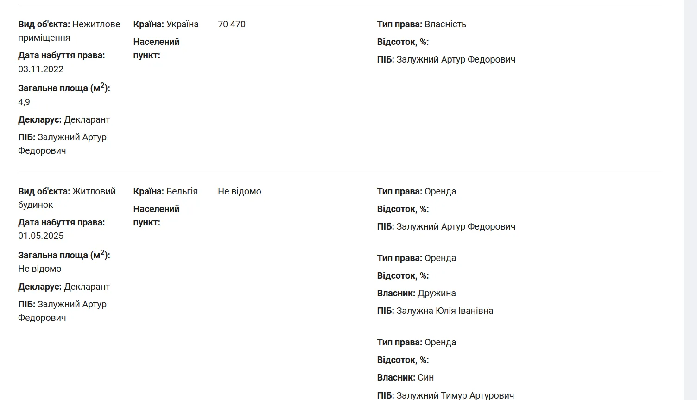
Task: Click the acquisition date 03.11.2022
Action: tap(41, 69)
